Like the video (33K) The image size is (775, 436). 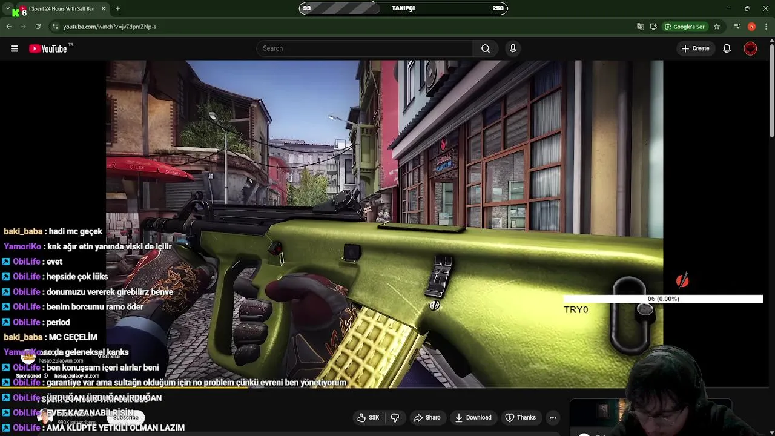(368, 418)
